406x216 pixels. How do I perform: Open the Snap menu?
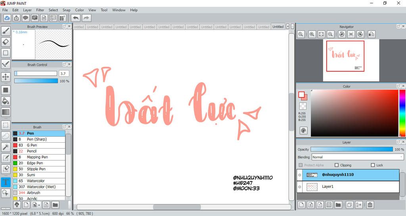tap(66, 10)
